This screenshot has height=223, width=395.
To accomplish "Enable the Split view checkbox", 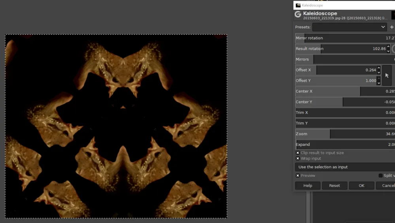I will 381,176.
